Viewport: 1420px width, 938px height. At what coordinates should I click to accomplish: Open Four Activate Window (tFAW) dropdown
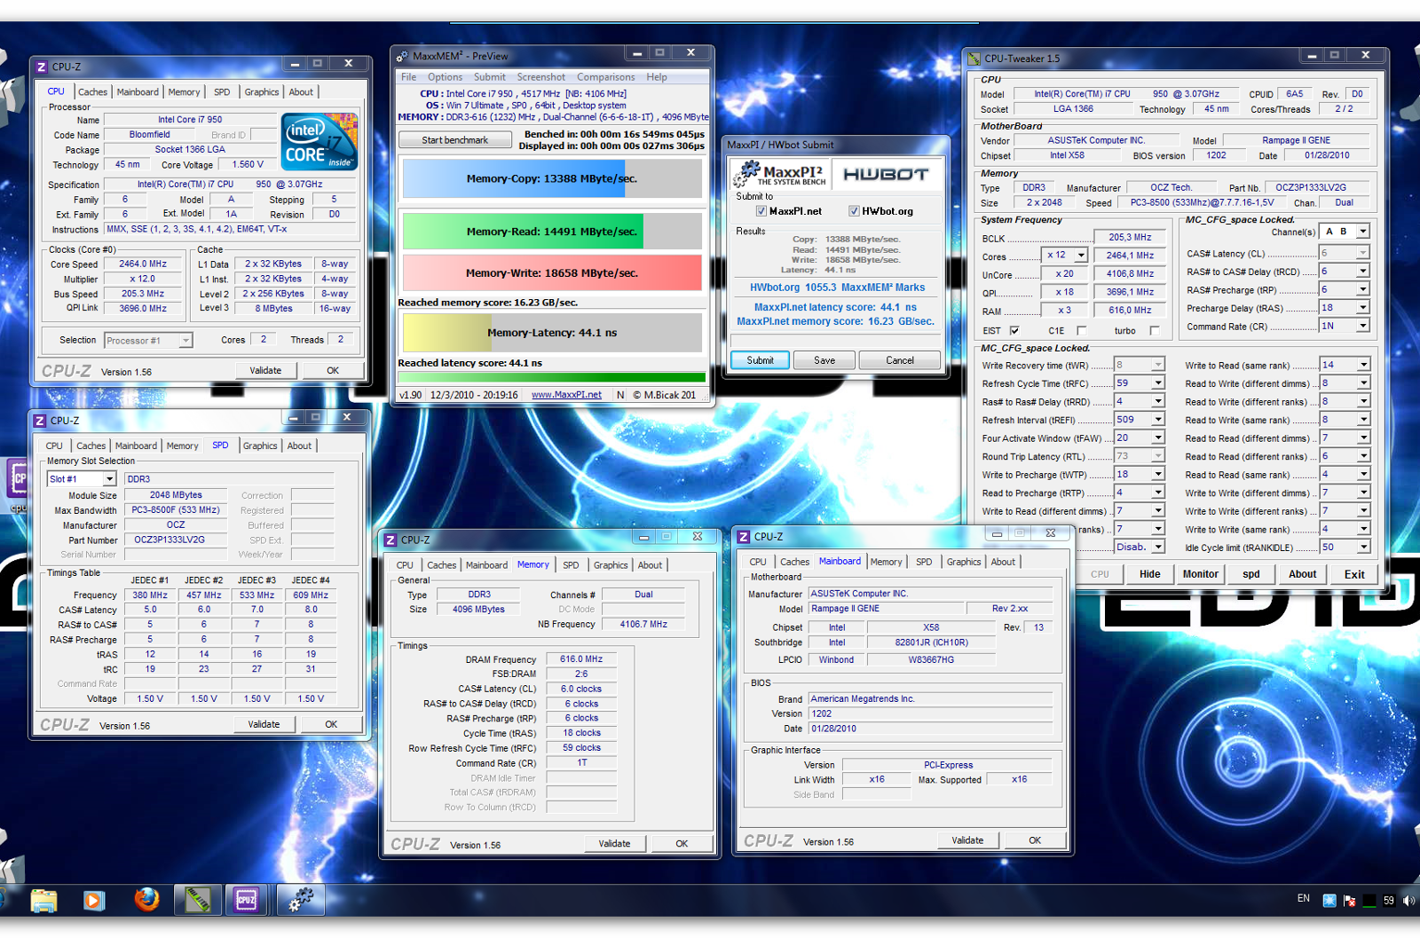[1157, 437]
